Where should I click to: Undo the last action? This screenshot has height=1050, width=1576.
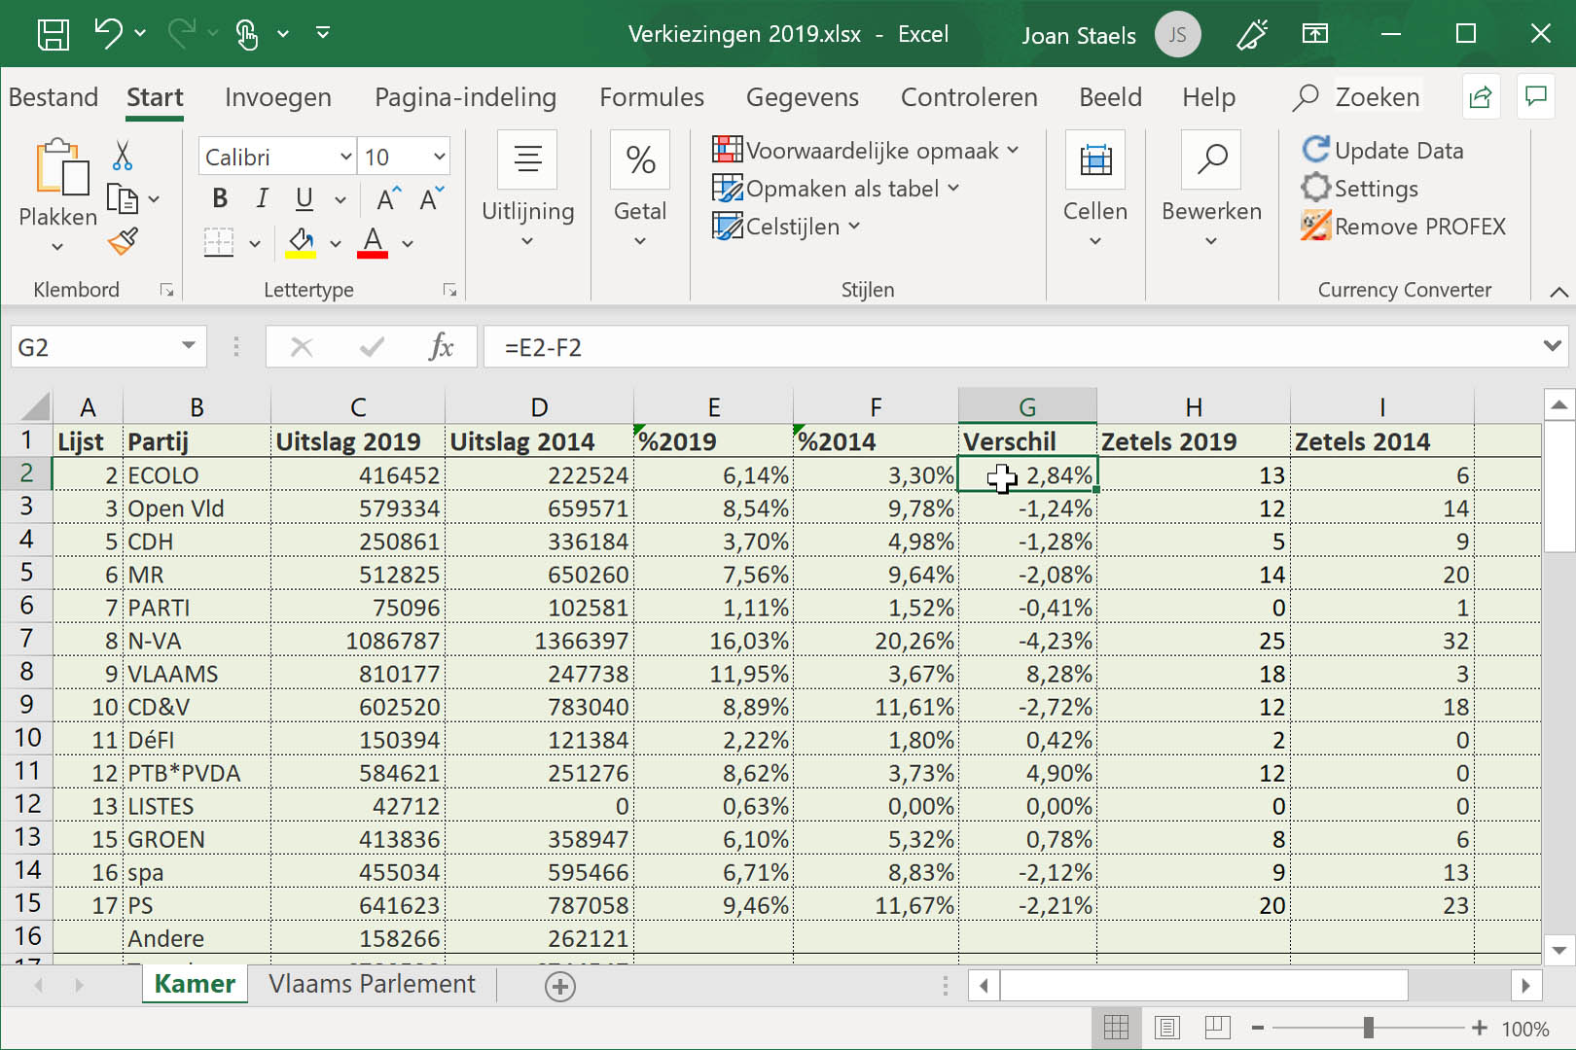[108, 33]
